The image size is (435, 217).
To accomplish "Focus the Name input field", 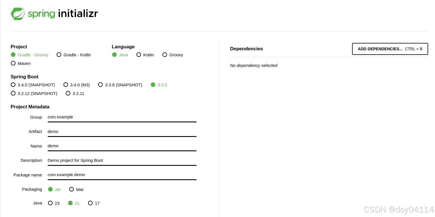I will pos(122,146).
